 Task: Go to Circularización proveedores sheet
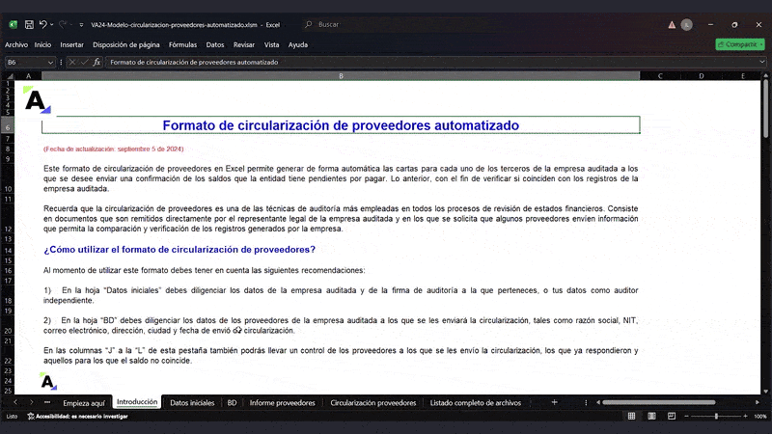[x=372, y=402]
